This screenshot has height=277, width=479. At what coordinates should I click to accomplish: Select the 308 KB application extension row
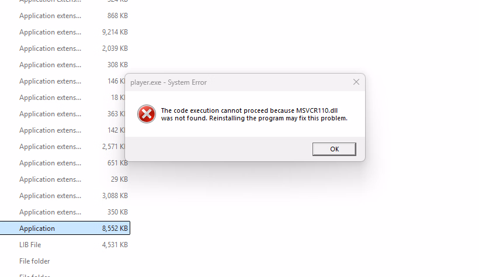tap(65, 65)
